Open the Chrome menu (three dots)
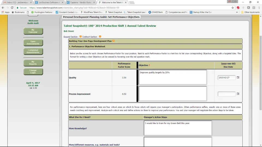 [259, 8]
